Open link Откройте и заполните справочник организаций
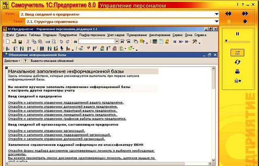 tap(47, 131)
